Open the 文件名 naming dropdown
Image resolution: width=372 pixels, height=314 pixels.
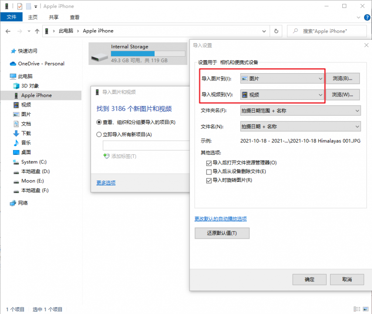[x=301, y=126]
